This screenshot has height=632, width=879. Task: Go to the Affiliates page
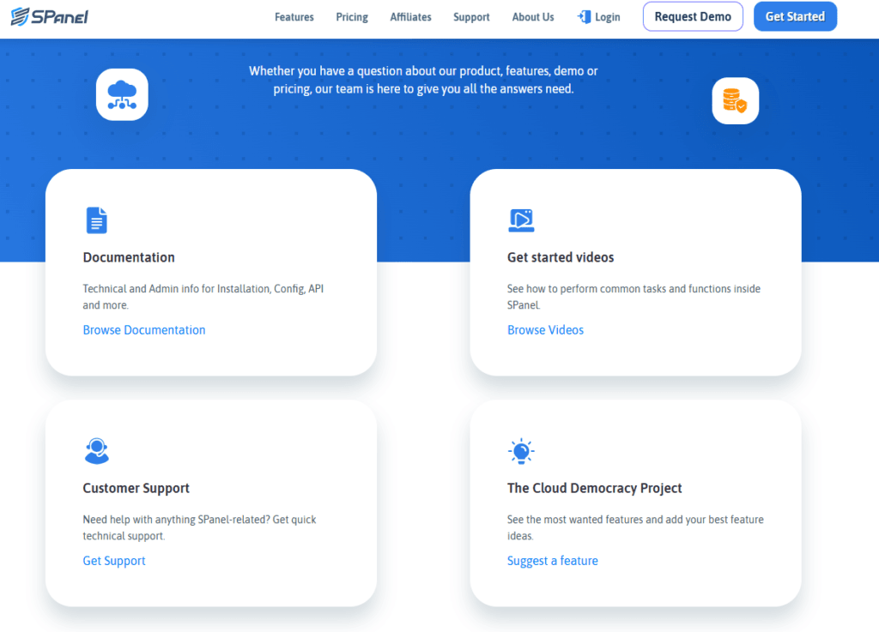point(410,17)
